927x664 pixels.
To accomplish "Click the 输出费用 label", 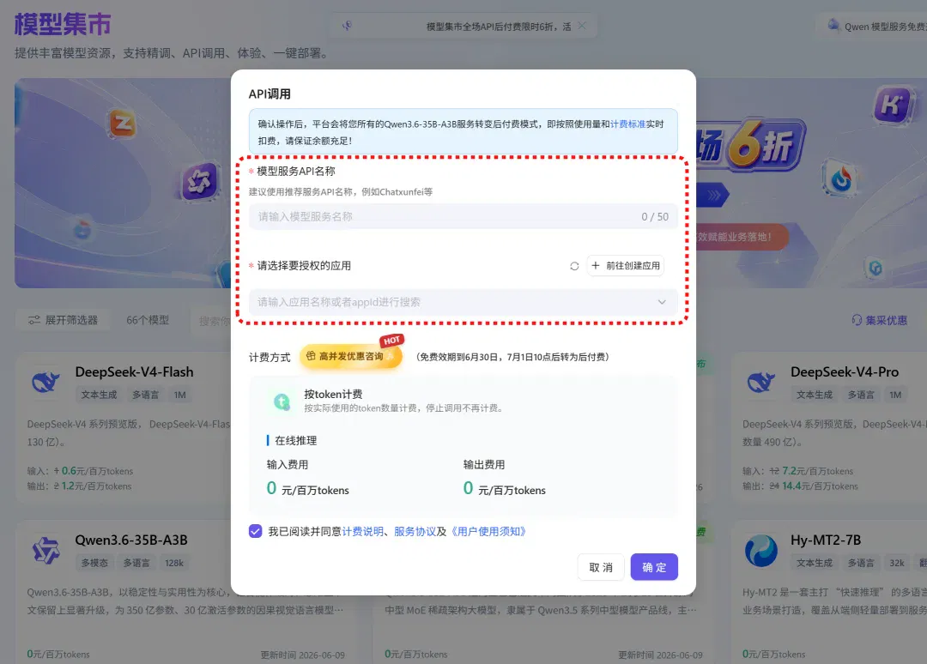I will click(484, 465).
